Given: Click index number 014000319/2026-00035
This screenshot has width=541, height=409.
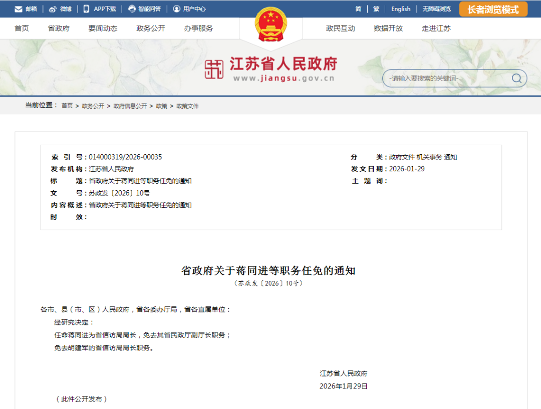Looking at the screenshot, I should tap(125, 157).
